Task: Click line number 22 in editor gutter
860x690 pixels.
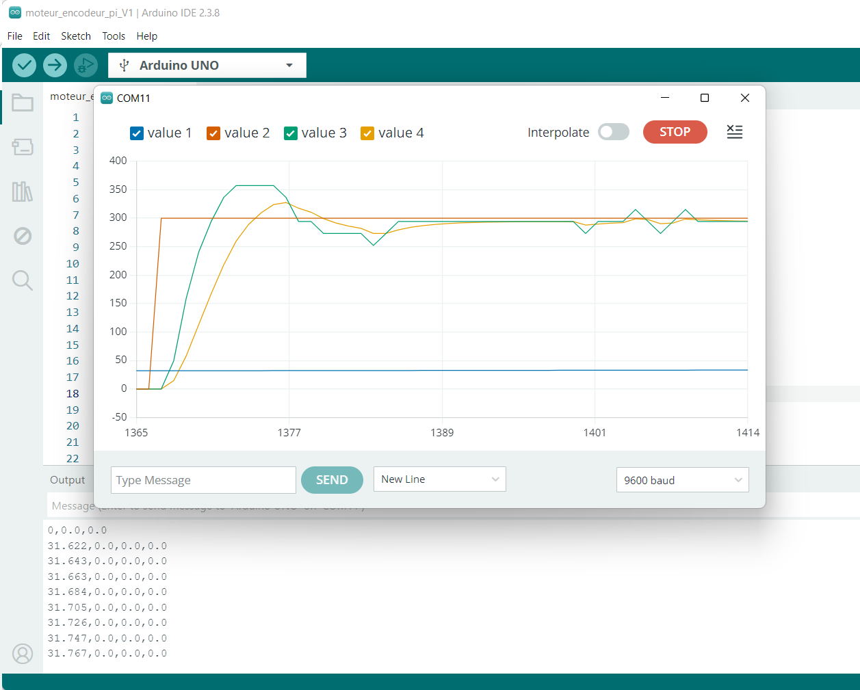Action: [73, 459]
